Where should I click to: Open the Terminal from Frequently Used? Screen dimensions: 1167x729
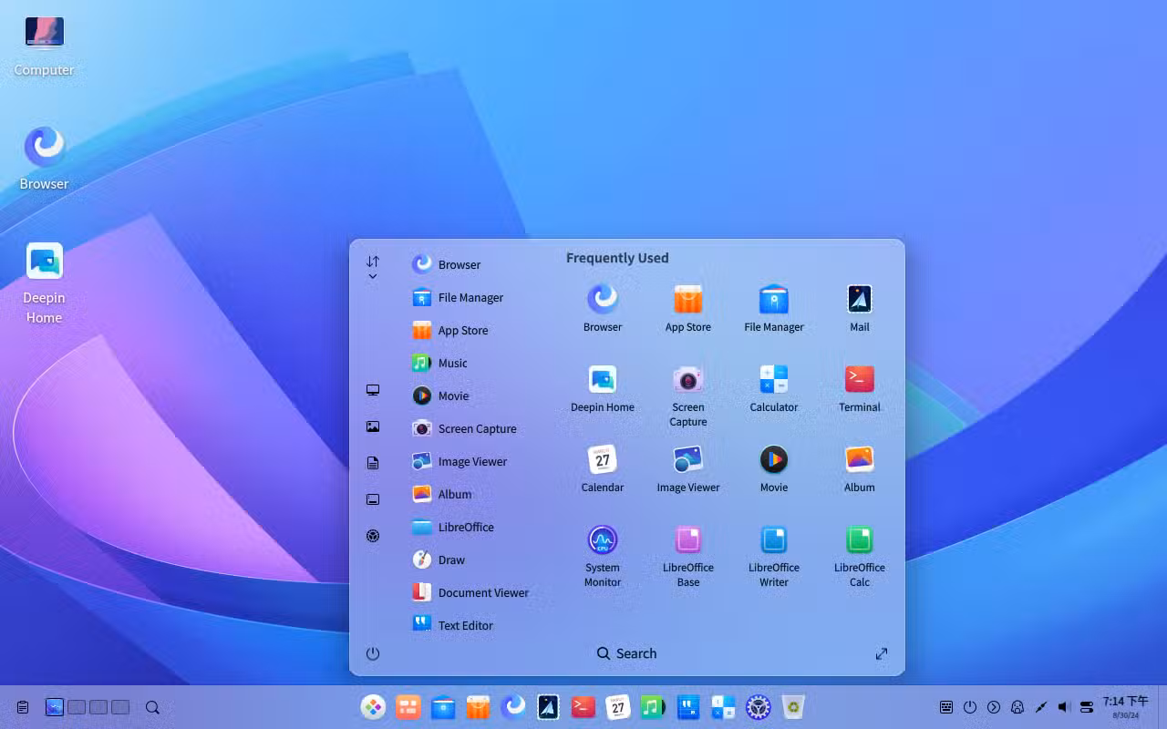pyautogui.click(x=859, y=387)
